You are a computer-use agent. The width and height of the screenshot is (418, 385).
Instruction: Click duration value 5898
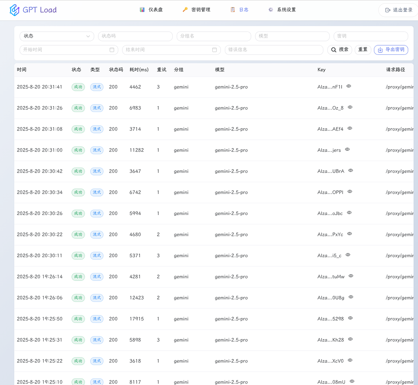click(x=135, y=340)
